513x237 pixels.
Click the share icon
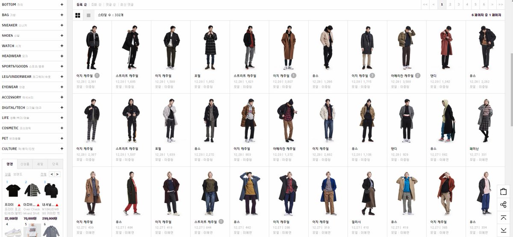(503, 204)
